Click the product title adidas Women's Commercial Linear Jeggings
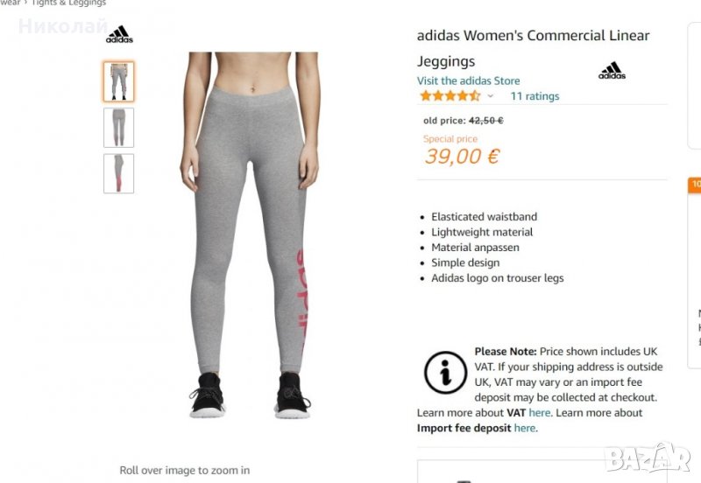 point(533,48)
